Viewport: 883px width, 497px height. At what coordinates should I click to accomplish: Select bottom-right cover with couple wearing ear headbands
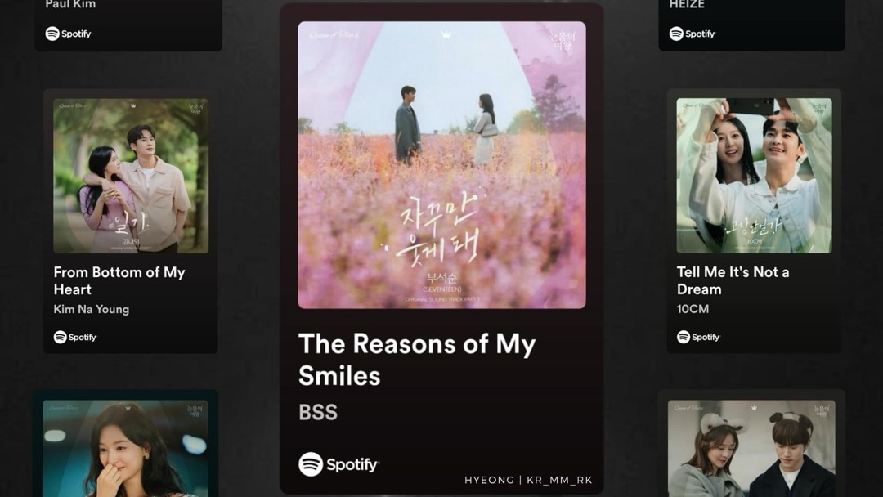click(x=751, y=449)
